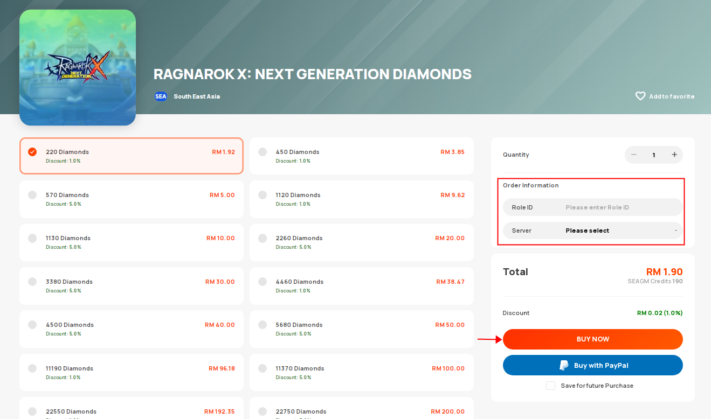Click the BUY NOW button
This screenshot has width=711, height=419.
tap(593, 339)
